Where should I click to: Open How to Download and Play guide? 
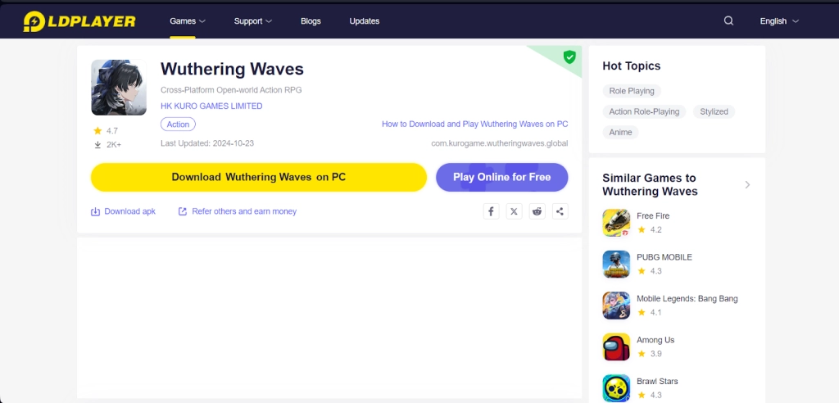tap(474, 124)
